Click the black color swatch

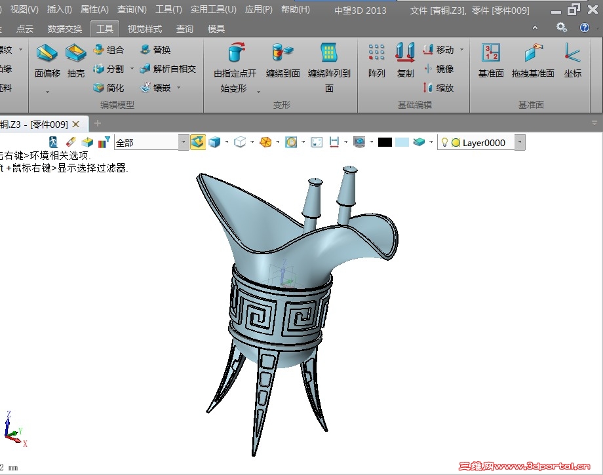[385, 142]
